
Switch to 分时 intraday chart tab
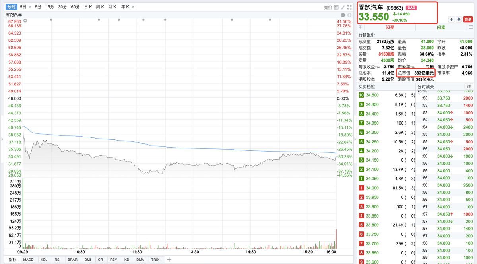pos(11,7)
